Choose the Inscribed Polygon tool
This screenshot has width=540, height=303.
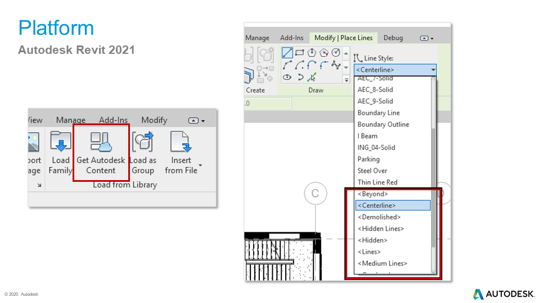[312, 53]
